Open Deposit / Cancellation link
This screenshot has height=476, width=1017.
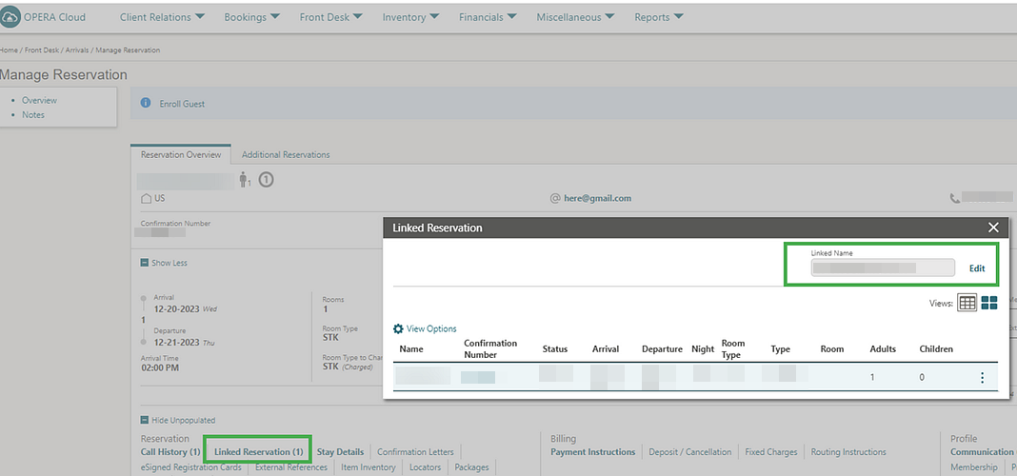pos(690,452)
